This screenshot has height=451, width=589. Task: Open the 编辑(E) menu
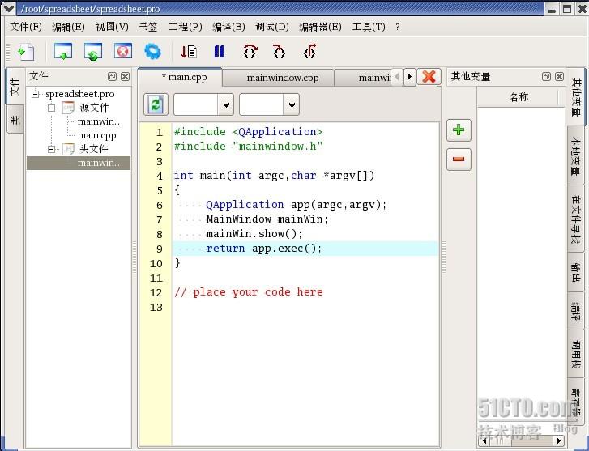pos(68,27)
